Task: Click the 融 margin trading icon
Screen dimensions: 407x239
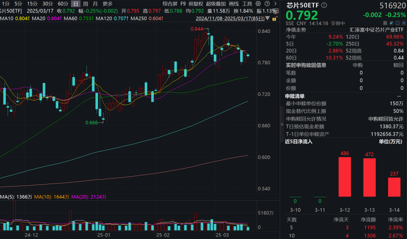Action: (385, 23)
